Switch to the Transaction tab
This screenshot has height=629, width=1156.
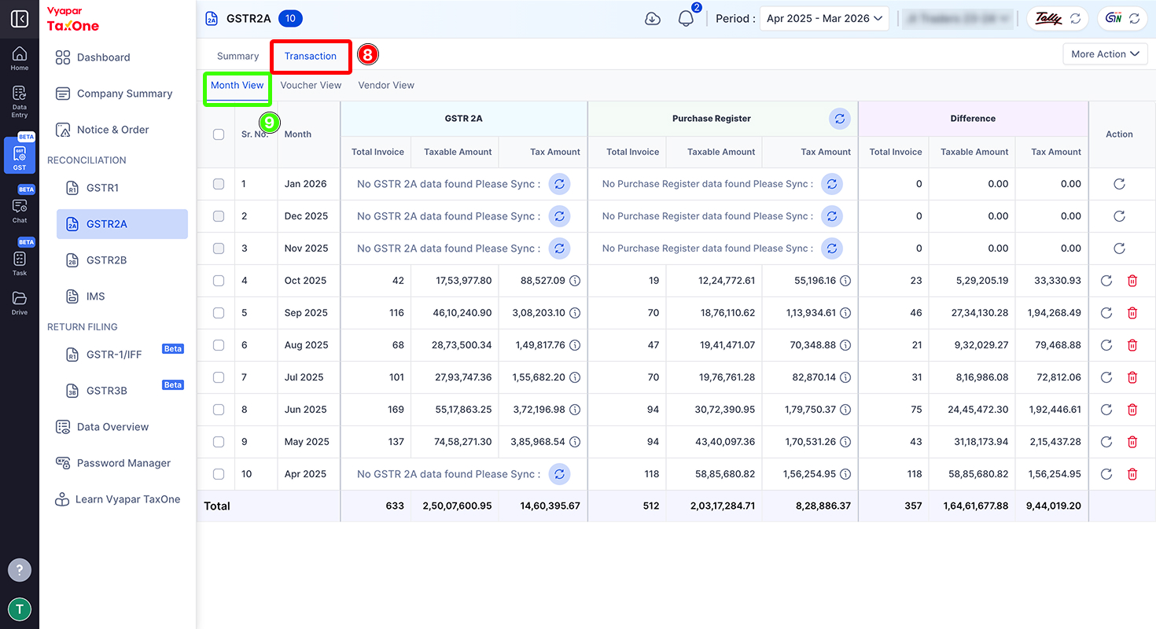click(x=311, y=56)
